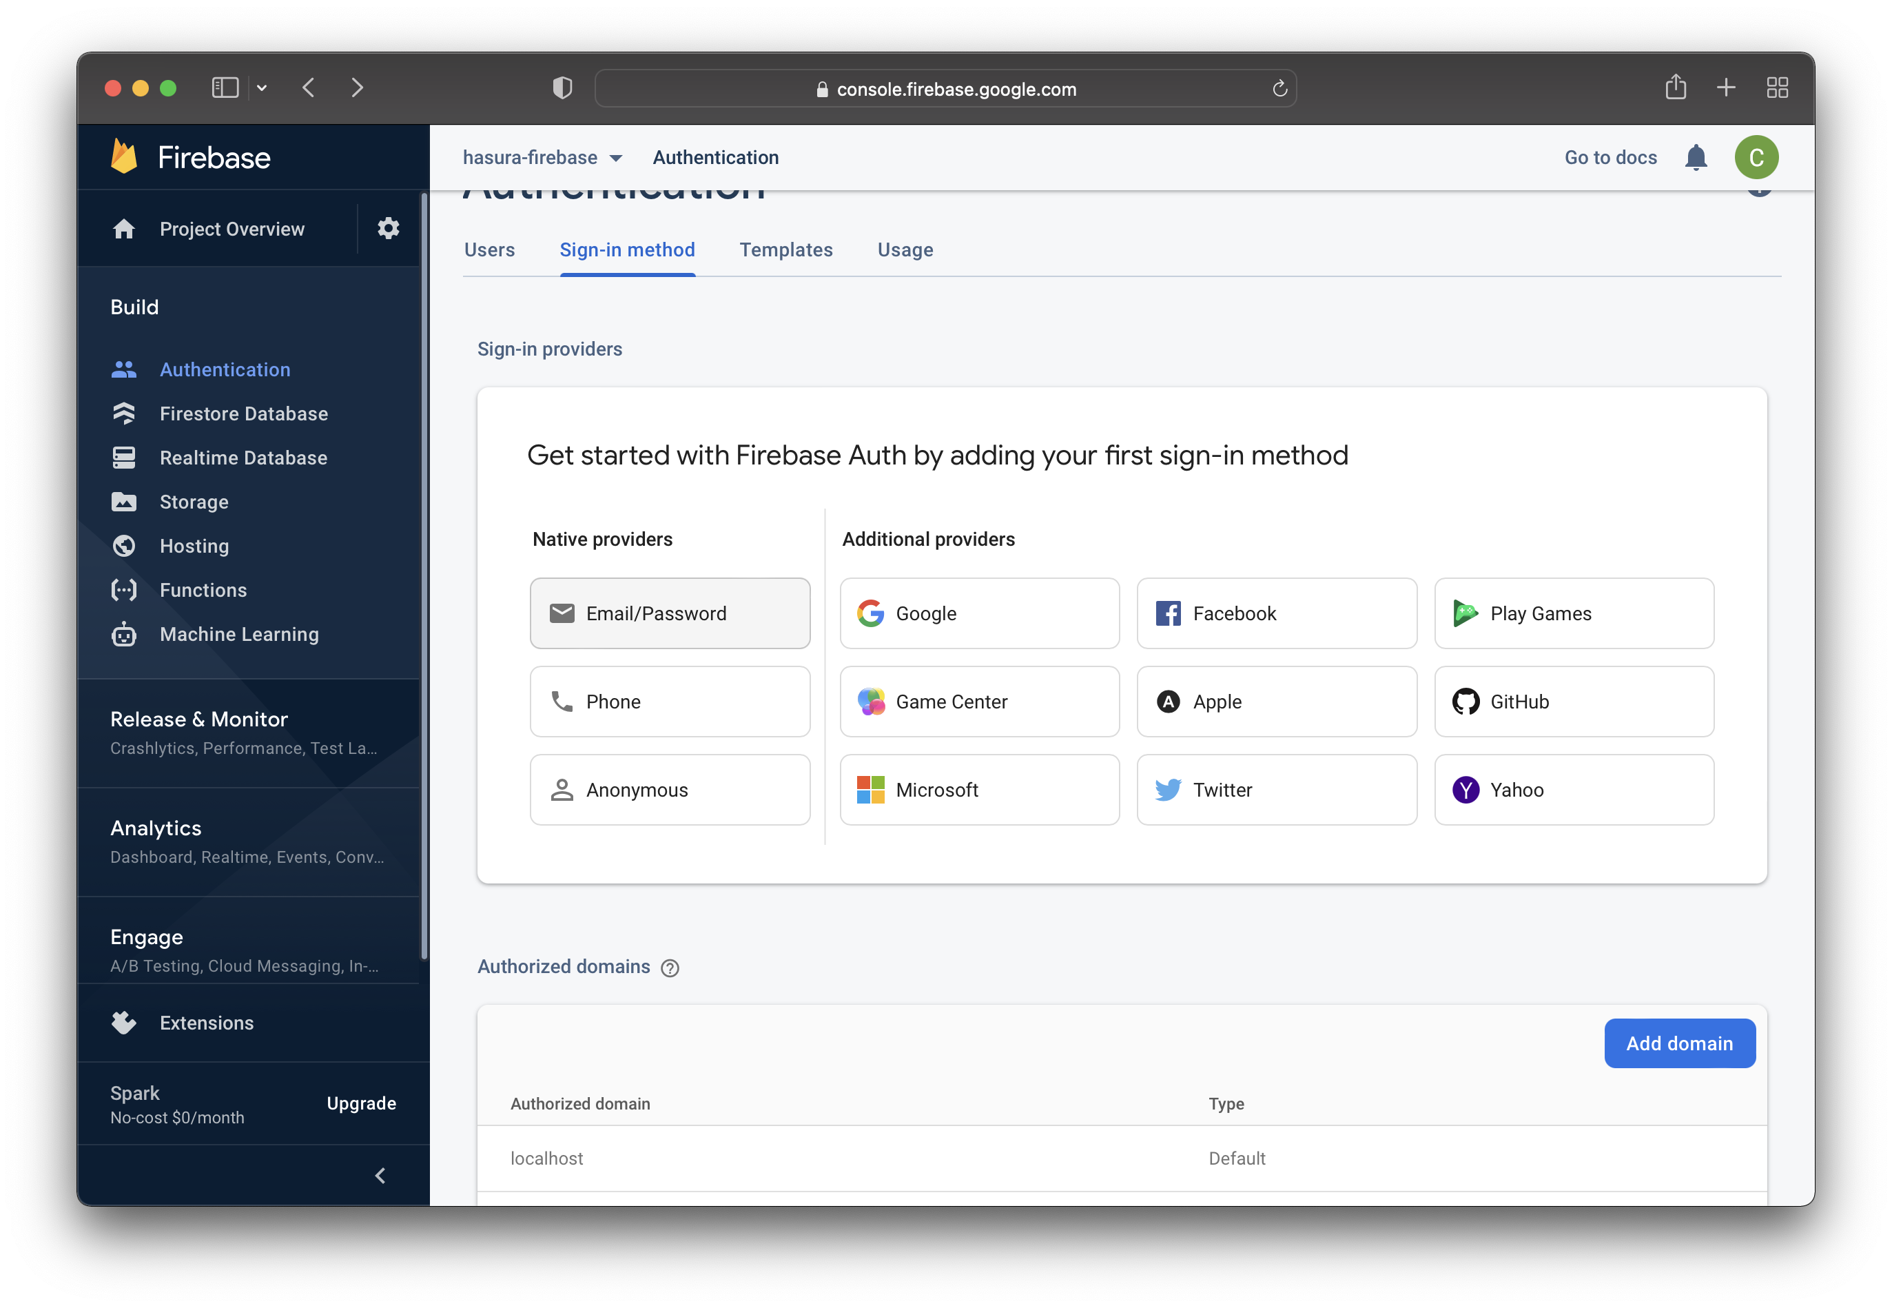Open the account avatar C
Screen dimensions: 1892x1308
pos(1756,157)
